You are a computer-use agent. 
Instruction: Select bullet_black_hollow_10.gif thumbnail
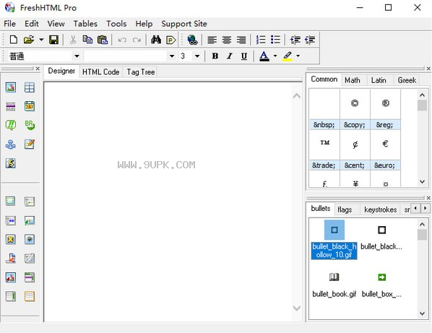(x=334, y=239)
